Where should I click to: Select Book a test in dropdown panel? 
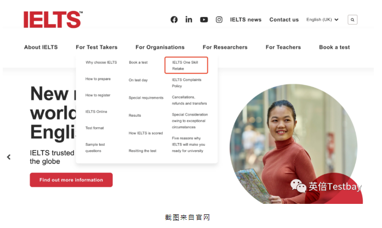click(x=138, y=62)
